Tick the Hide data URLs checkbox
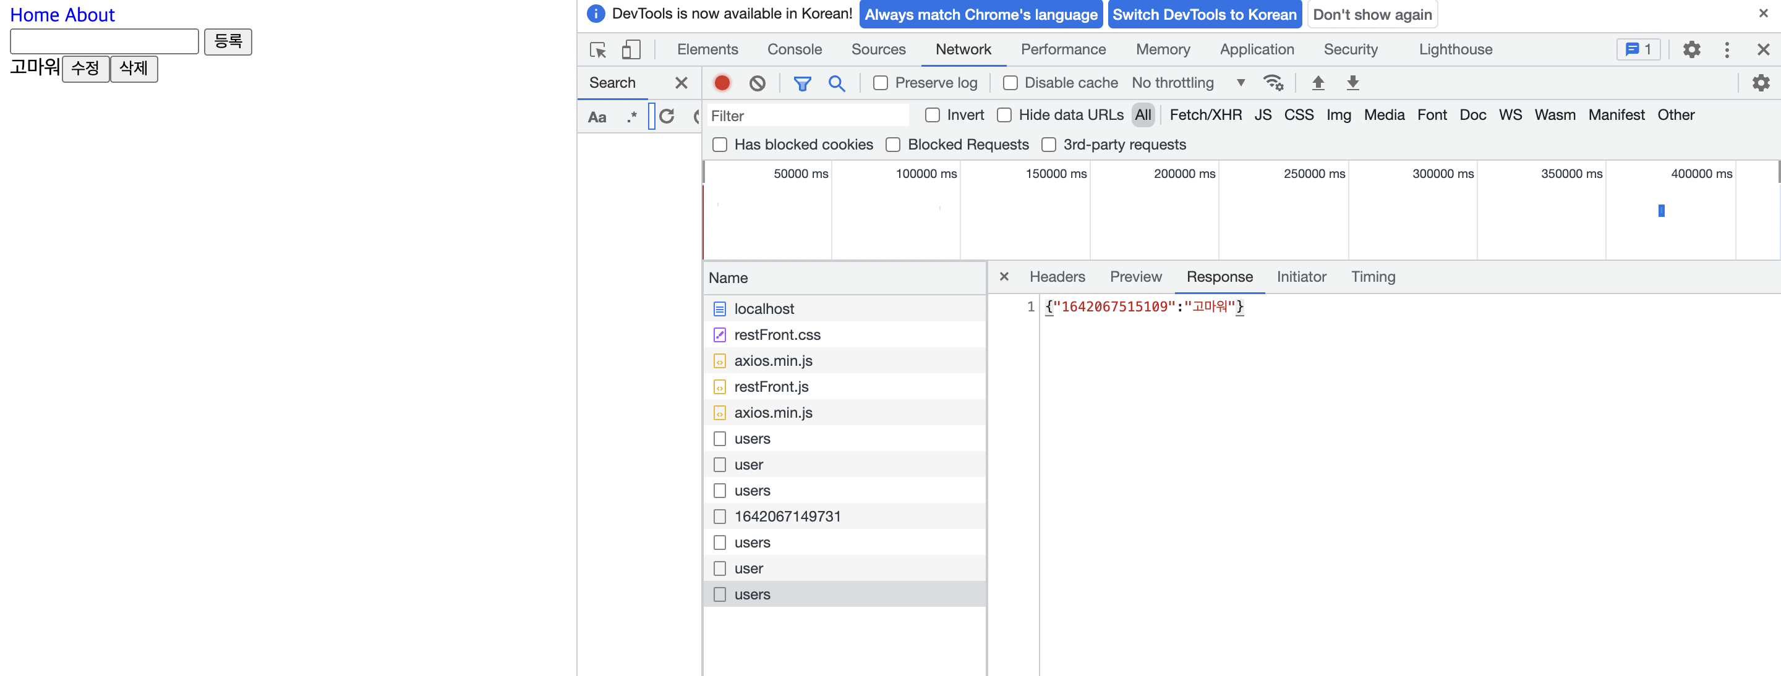 pyautogui.click(x=1004, y=116)
